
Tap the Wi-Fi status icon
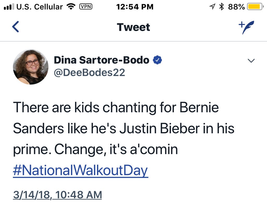coord(71,7)
